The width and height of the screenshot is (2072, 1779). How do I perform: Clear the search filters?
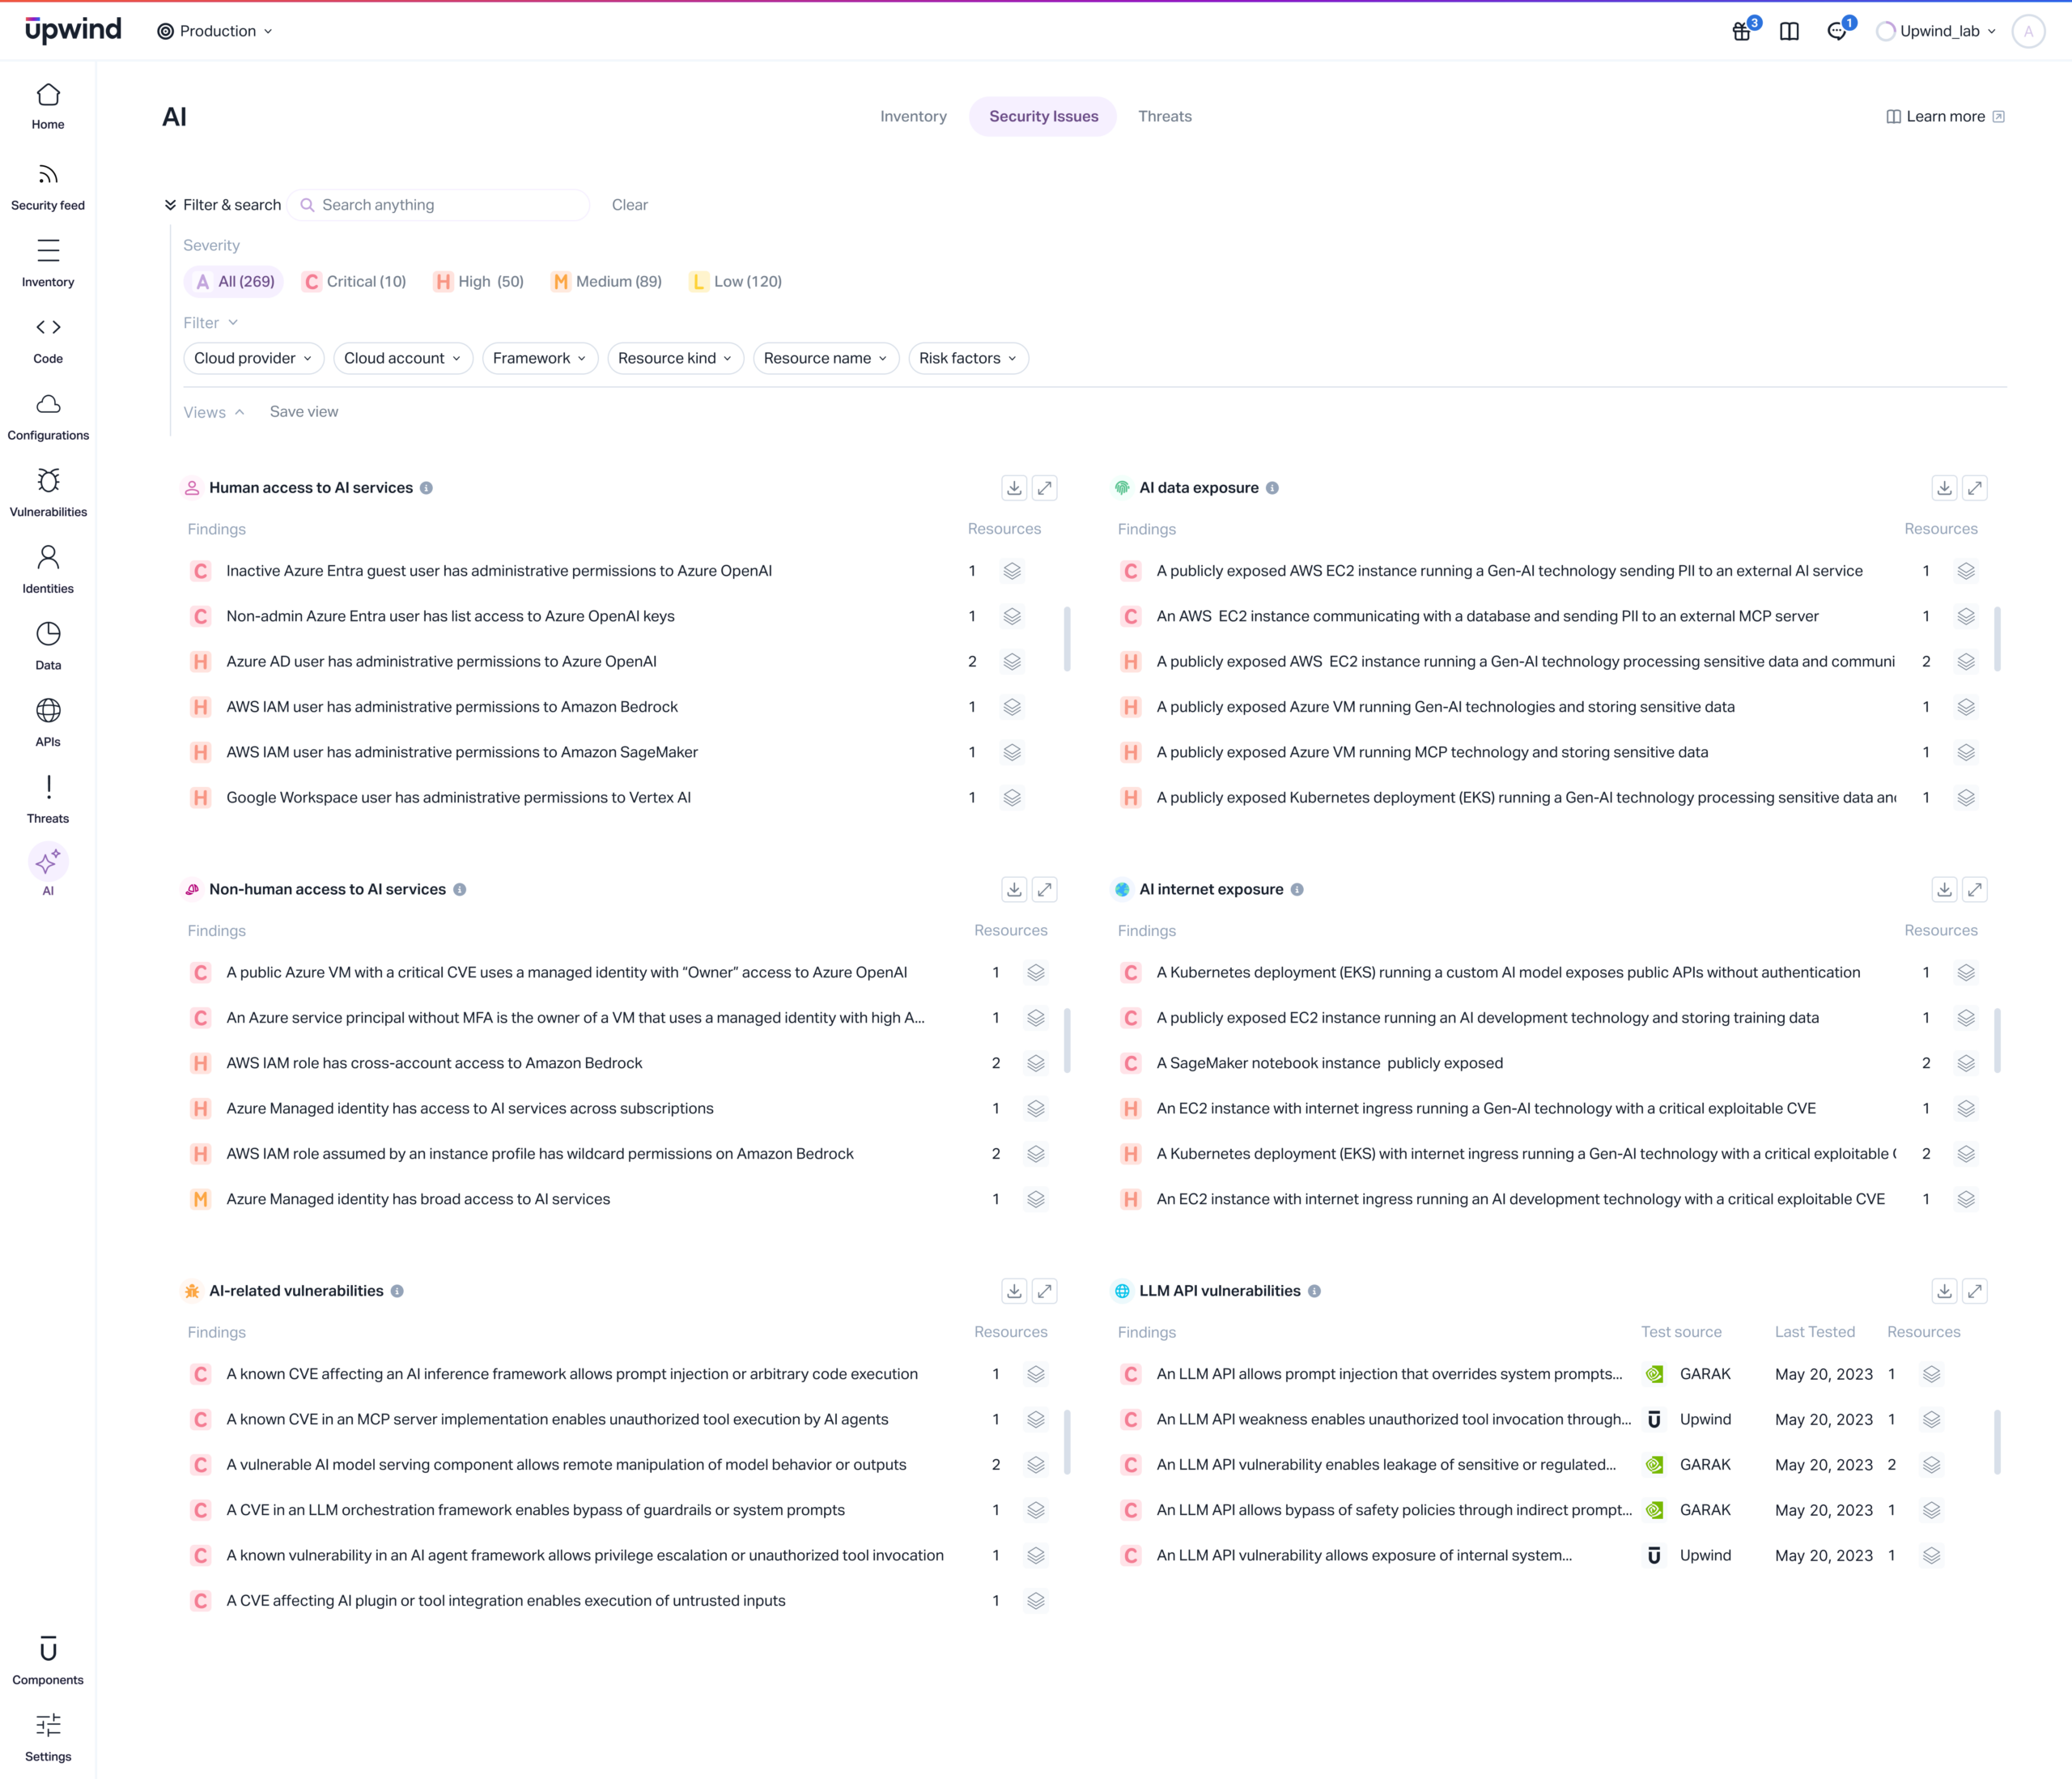tap(630, 204)
